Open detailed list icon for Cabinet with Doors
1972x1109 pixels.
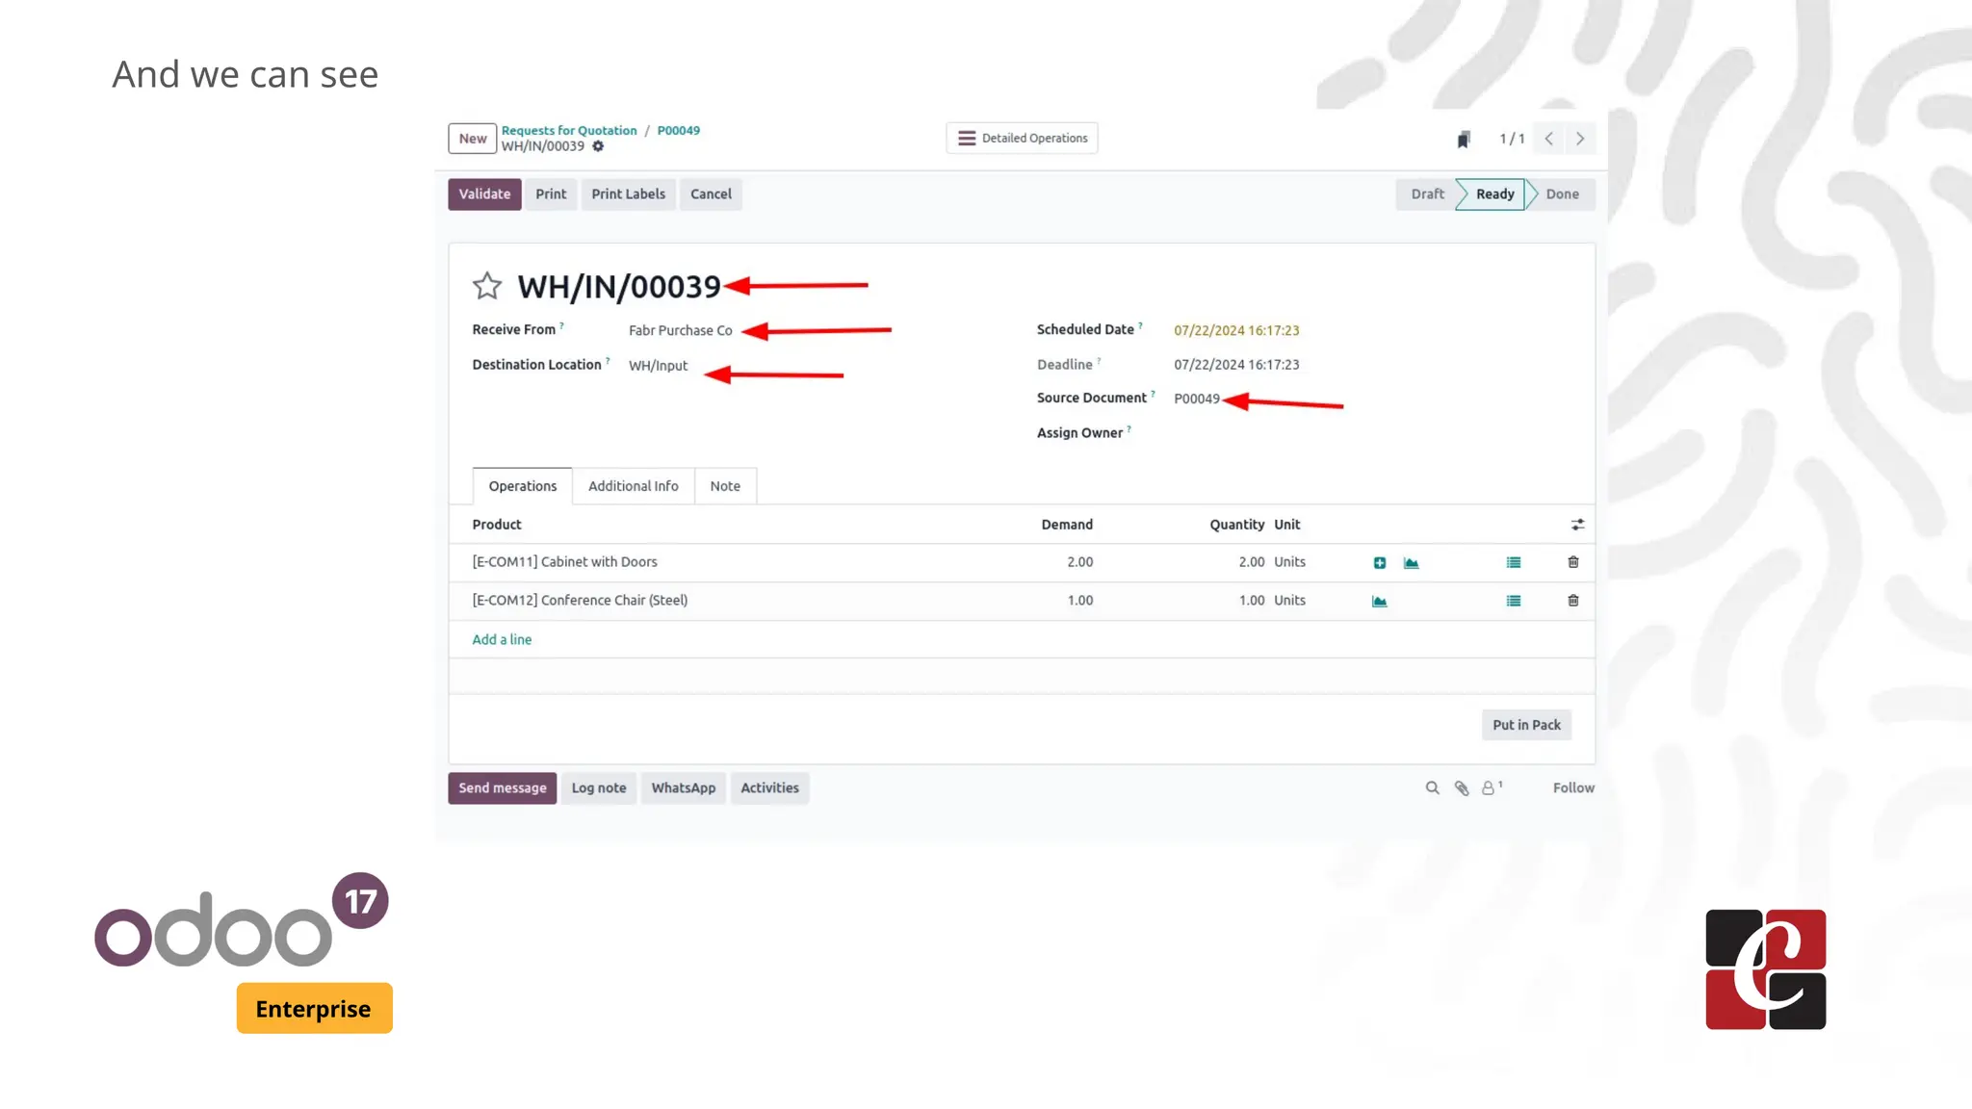pyautogui.click(x=1514, y=563)
